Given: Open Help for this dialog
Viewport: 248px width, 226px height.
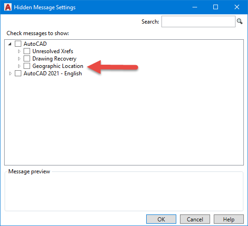Looking at the screenshot, I should tap(229, 219).
